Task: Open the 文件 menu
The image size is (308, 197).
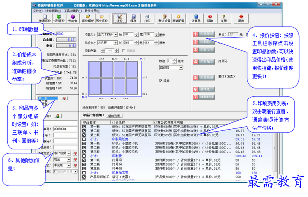Action: tap(38, 11)
